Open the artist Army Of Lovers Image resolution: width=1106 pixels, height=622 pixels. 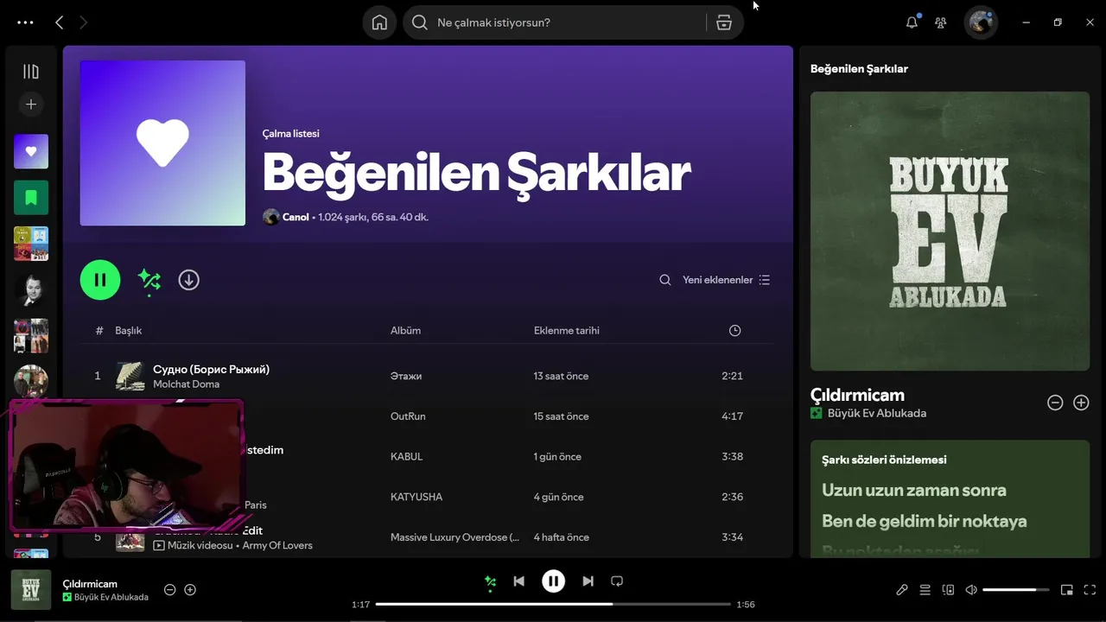point(277,546)
